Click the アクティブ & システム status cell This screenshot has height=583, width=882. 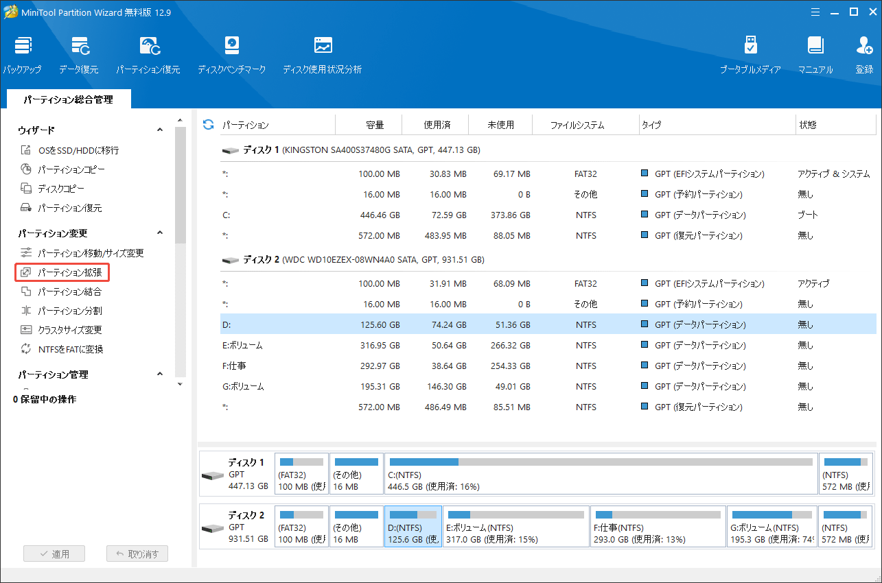point(833,174)
